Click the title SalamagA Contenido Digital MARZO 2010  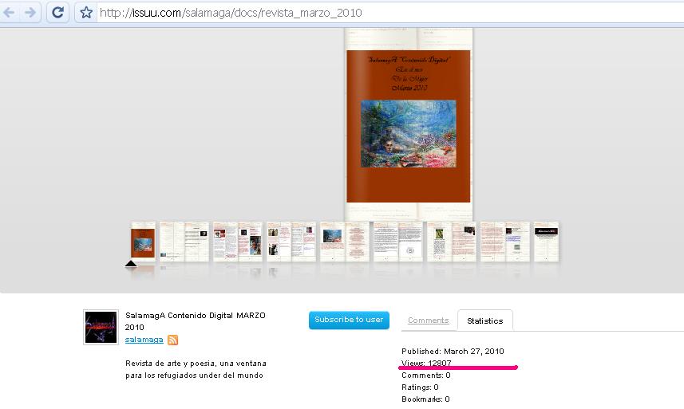point(195,321)
